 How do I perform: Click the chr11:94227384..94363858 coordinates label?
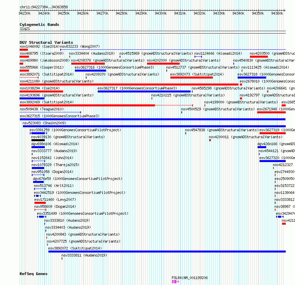click(44, 7)
